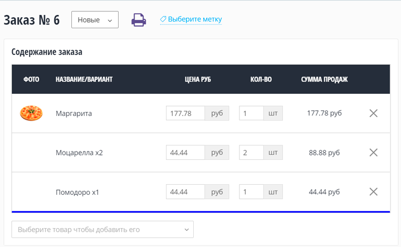The image size is (401, 247).
Task: Remove Моцарелла x2 from the order
Action: tap(374, 153)
